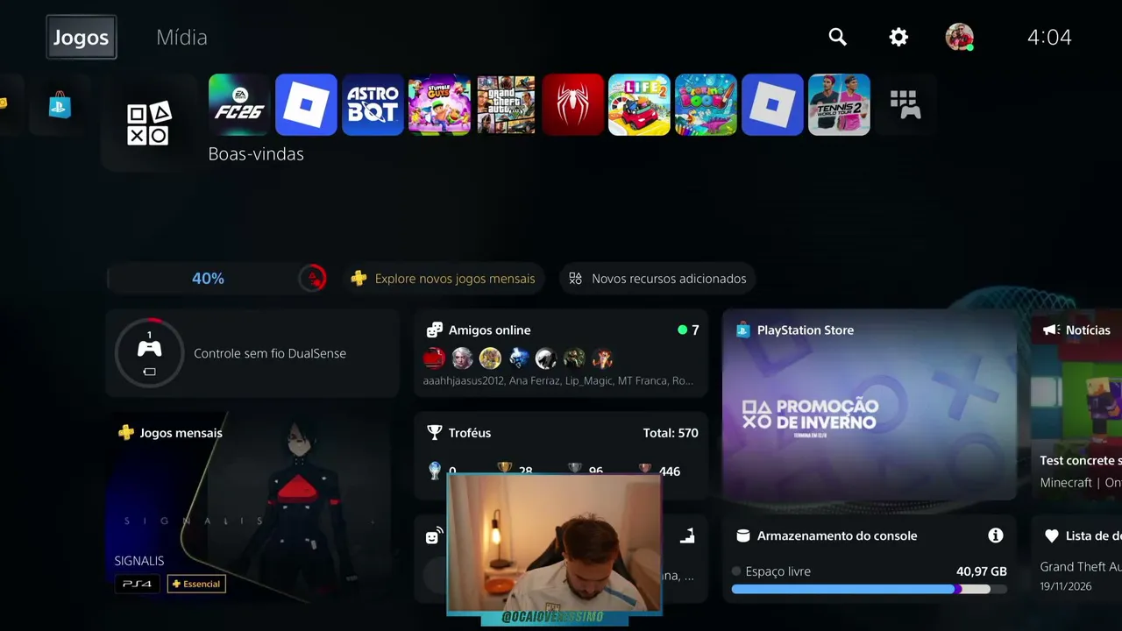Click the 4:04 clock
This screenshot has height=631, width=1122.
point(1049,37)
